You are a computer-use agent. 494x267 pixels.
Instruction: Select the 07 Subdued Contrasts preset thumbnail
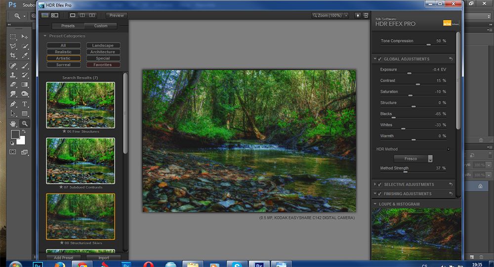pyautogui.click(x=81, y=161)
